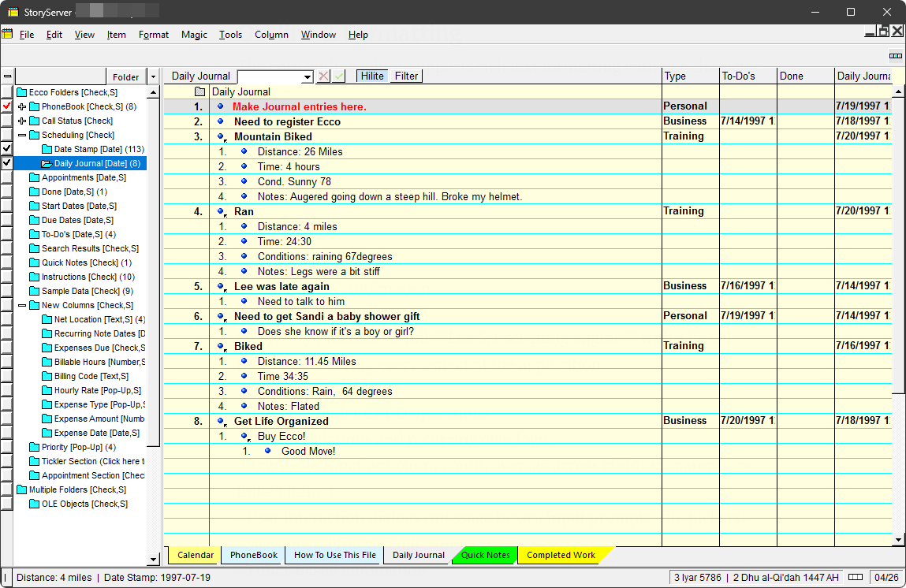
Task: Check the box beside 'Done [Date,S]' folder
Action: tap(7, 192)
